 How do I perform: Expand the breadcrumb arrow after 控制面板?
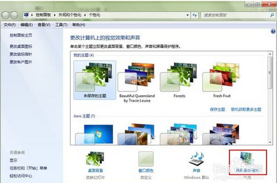(x=55, y=15)
